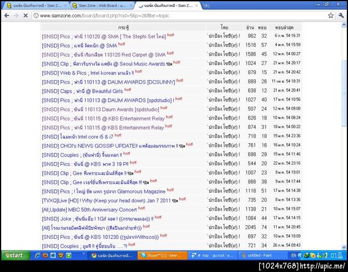Switch to untitled - Paint window
348x272 pixels.
point(263,255)
